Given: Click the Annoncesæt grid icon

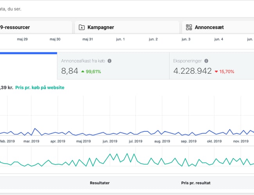Looking at the screenshot, I should [x=189, y=27].
